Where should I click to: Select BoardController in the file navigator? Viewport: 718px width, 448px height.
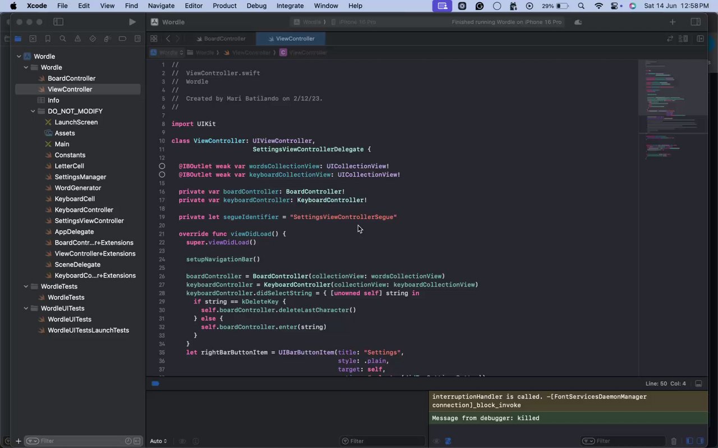click(71, 78)
